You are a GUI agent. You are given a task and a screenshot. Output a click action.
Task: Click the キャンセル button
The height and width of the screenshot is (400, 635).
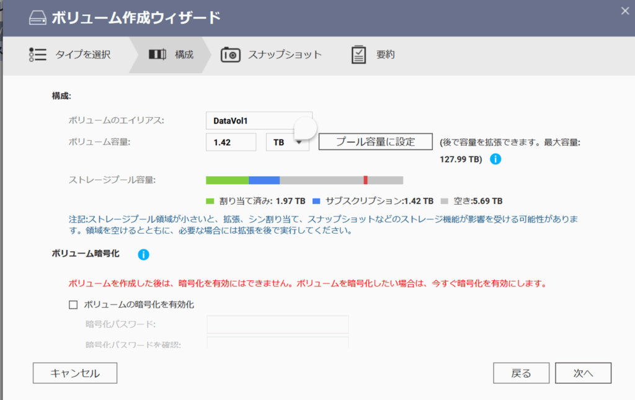coord(75,373)
